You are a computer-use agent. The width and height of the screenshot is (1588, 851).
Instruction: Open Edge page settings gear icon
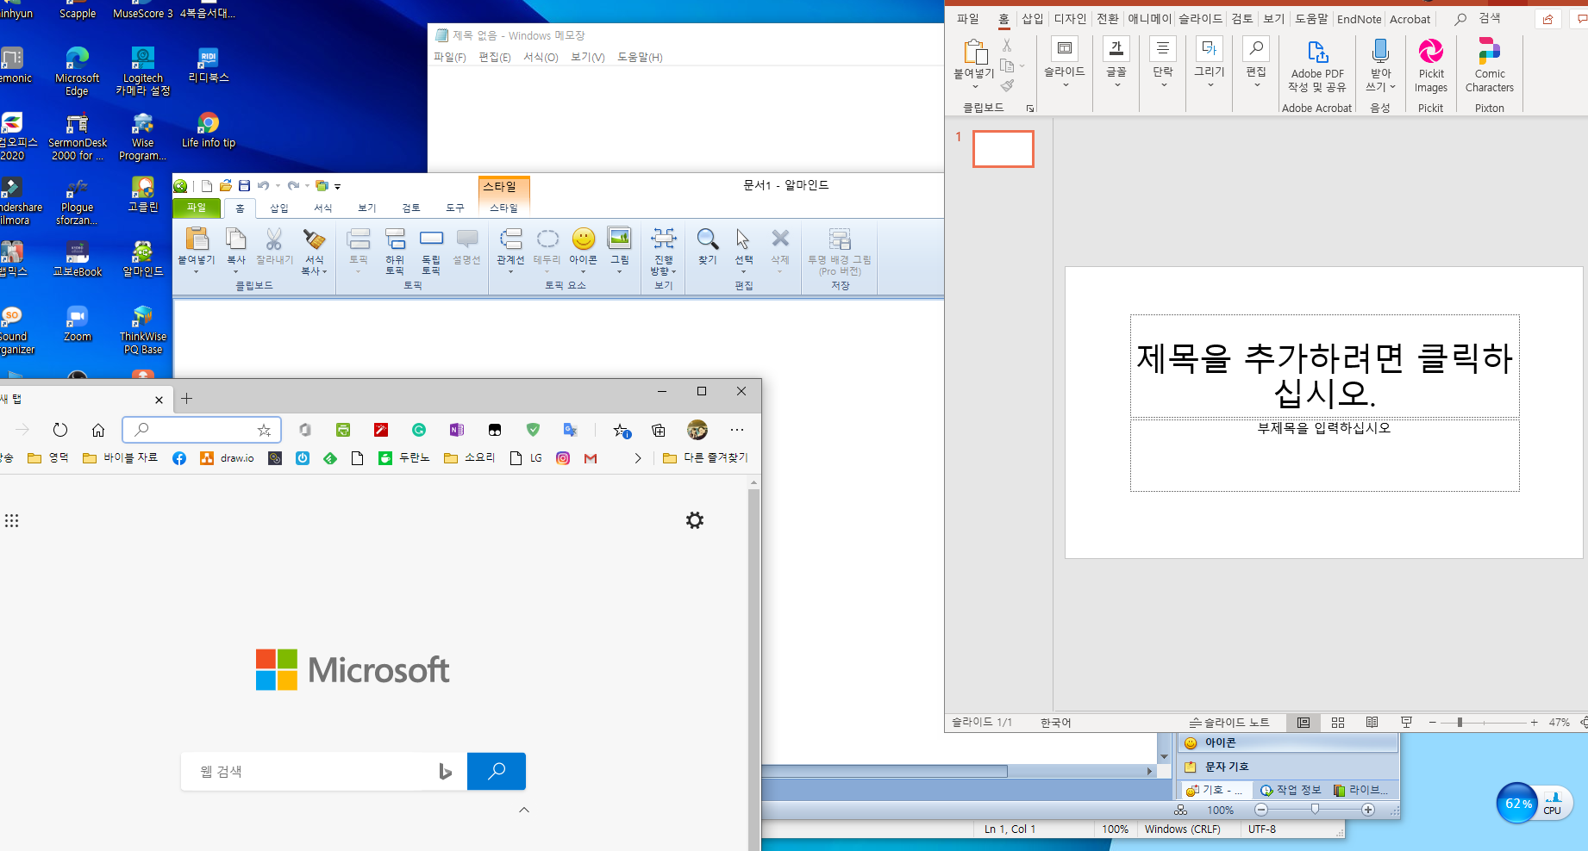(695, 520)
